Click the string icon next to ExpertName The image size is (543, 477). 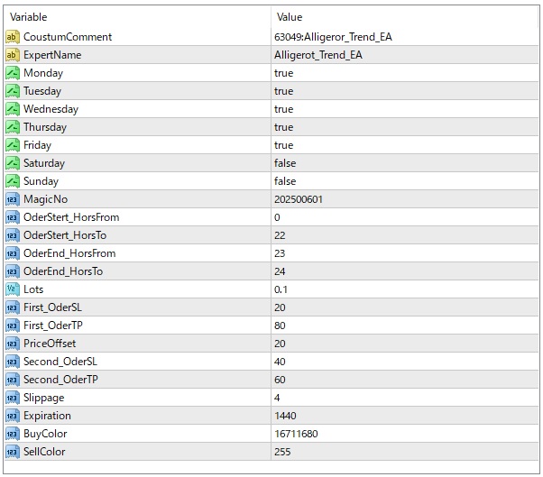point(13,55)
